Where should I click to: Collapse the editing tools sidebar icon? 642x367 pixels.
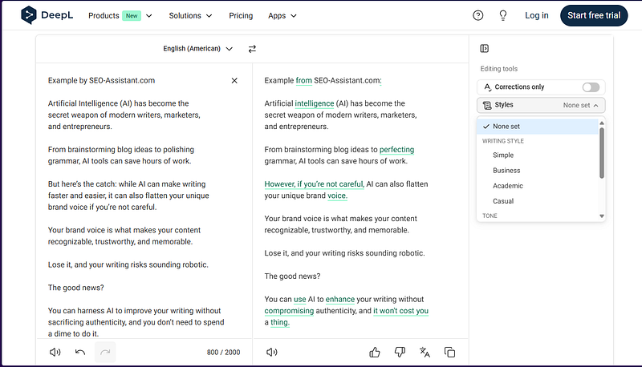[485, 49]
